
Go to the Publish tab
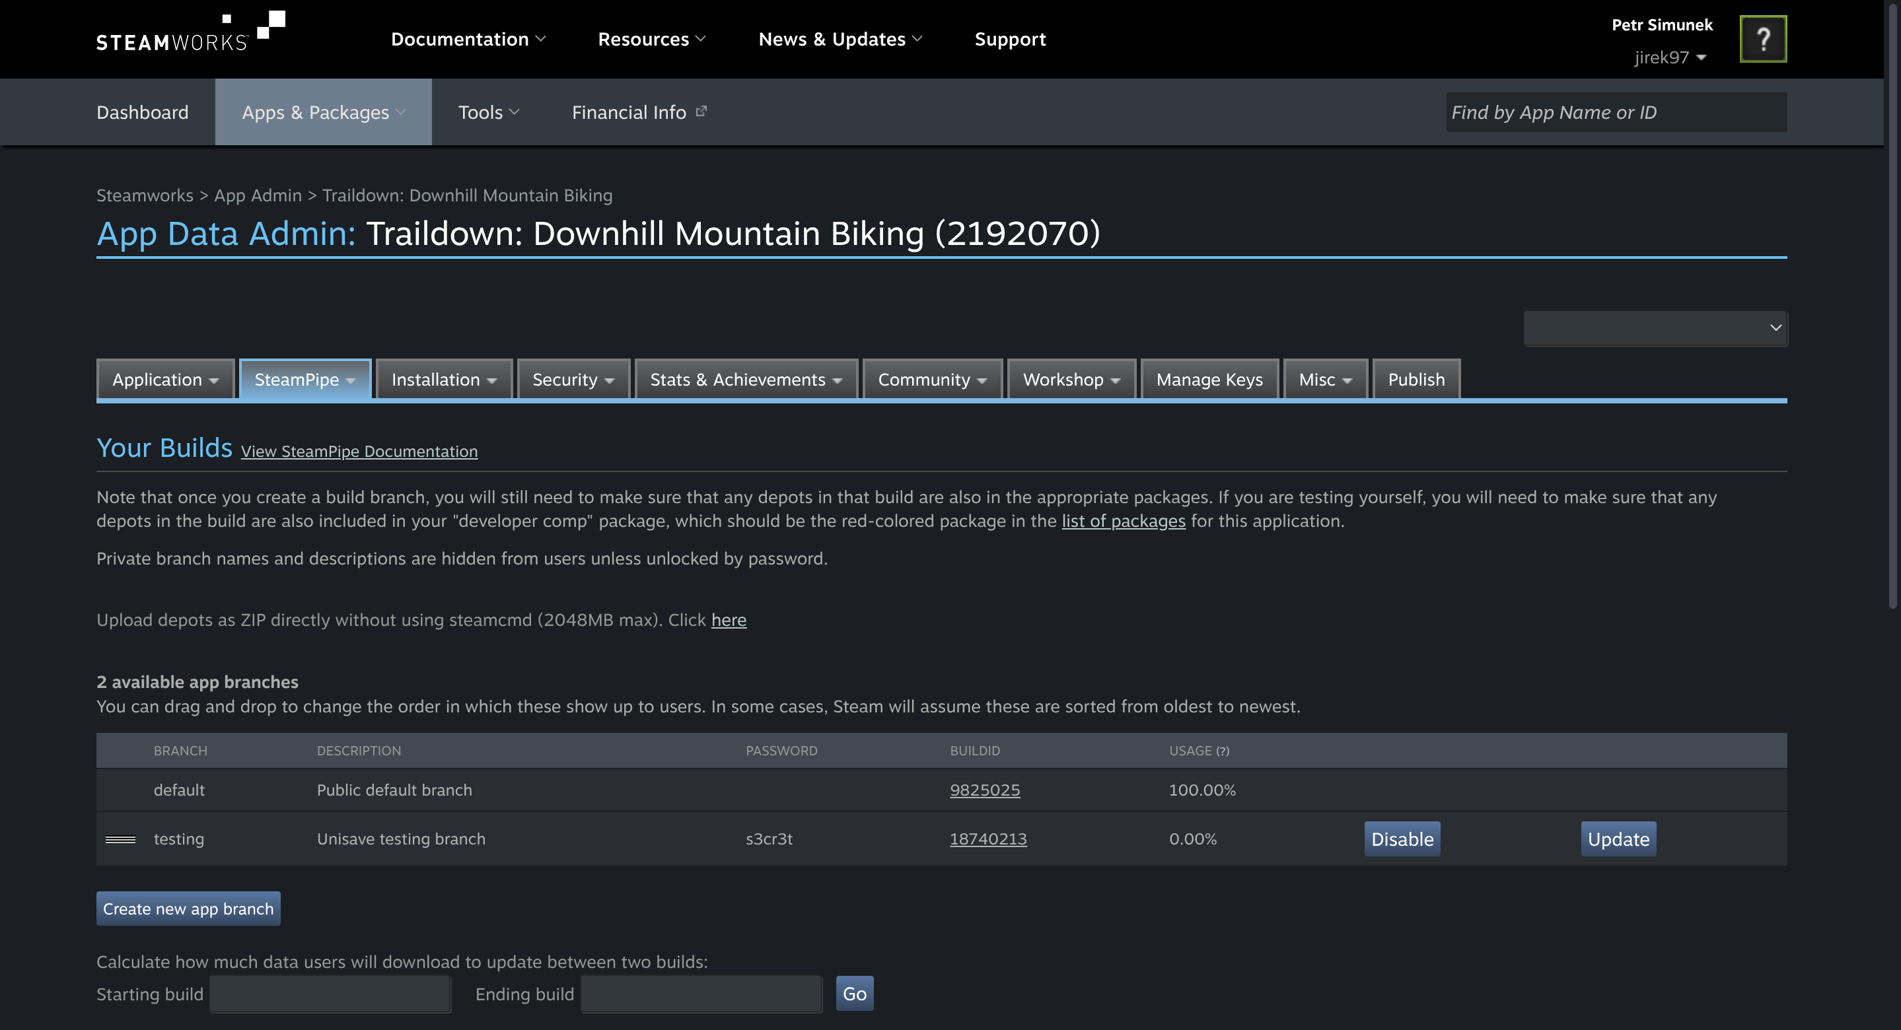coord(1416,379)
